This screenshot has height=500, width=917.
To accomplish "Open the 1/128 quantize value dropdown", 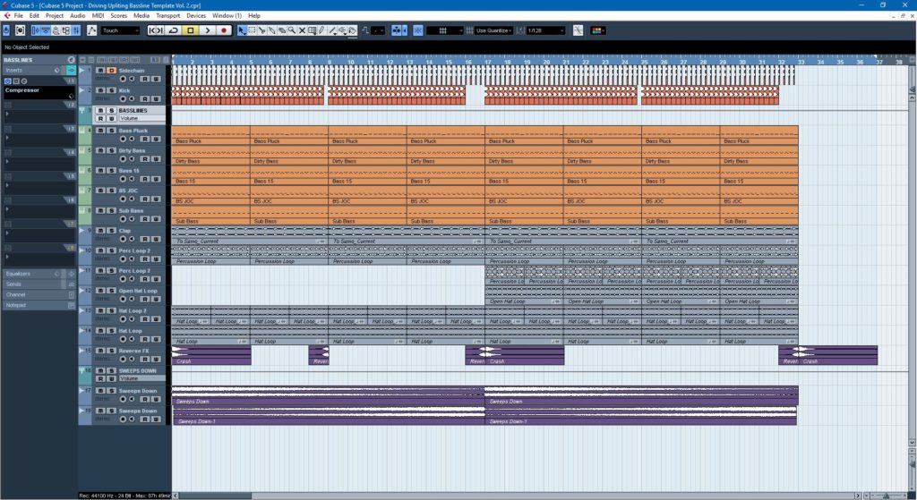I will tap(545, 30).
